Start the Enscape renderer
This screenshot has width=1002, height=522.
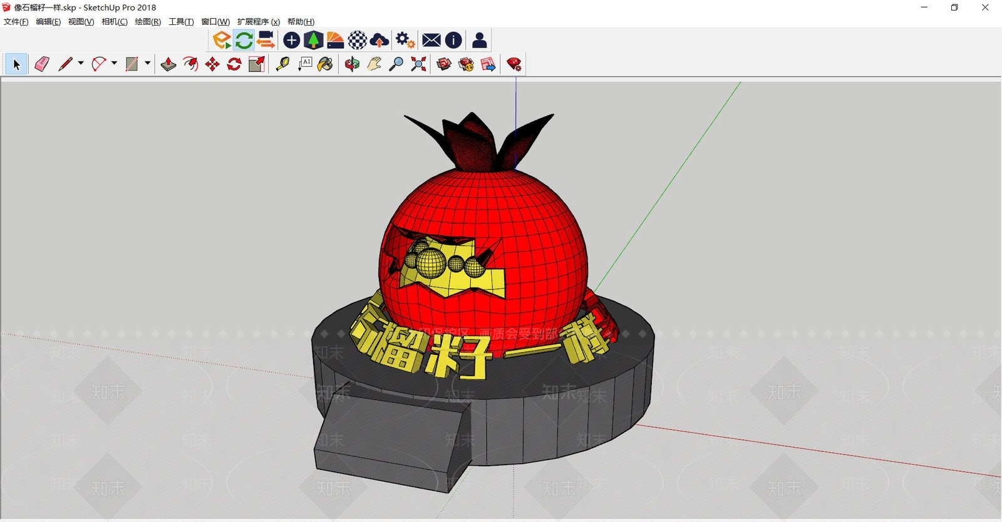click(221, 40)
